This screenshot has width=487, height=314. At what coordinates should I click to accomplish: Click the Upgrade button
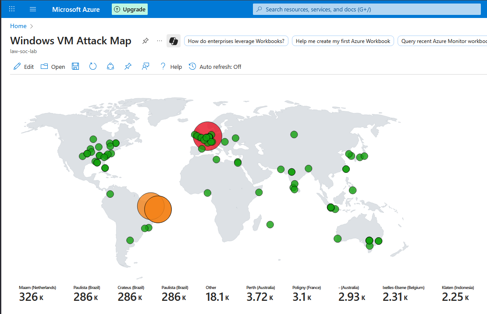pos(130,9)
